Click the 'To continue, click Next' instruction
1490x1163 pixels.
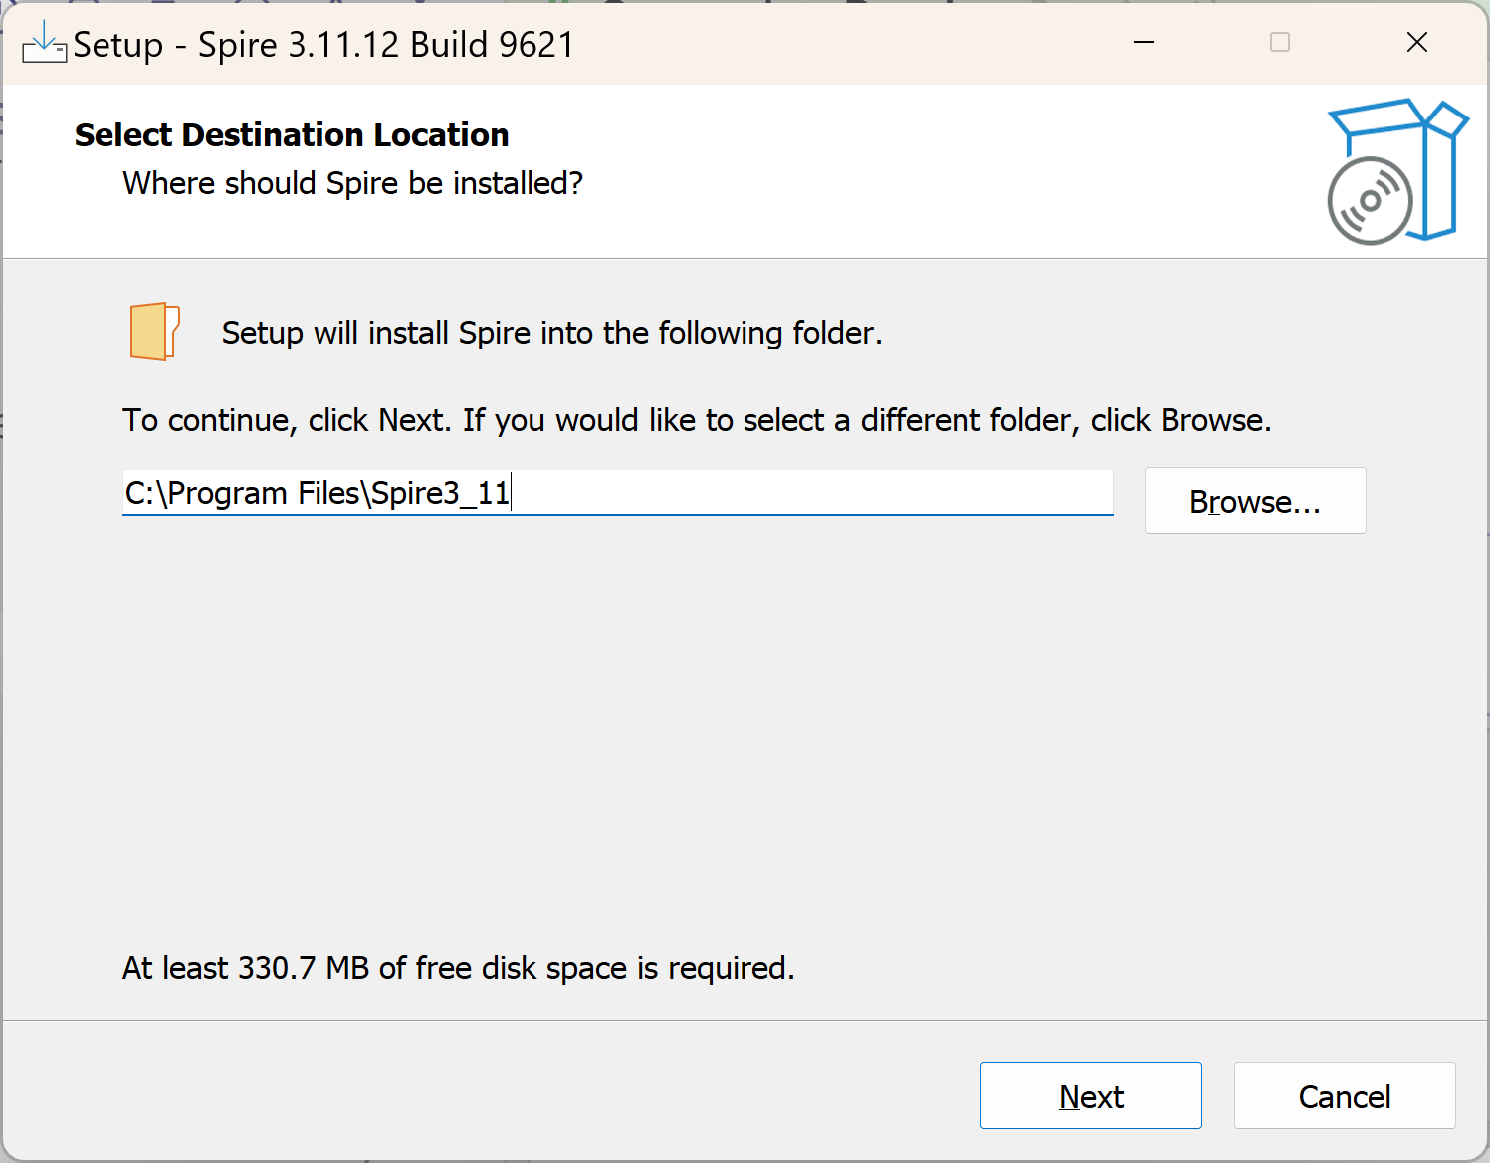point(697,421)
